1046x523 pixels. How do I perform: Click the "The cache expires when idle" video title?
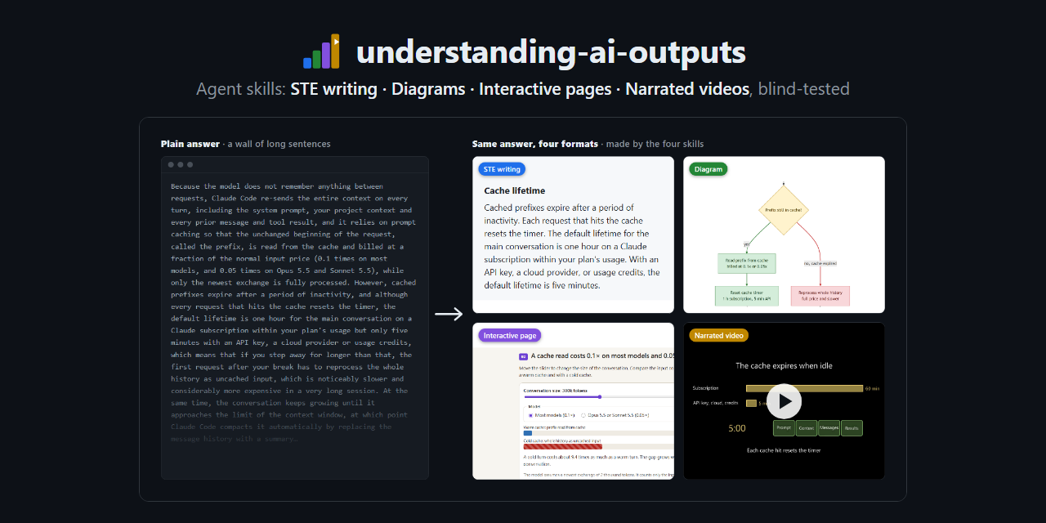(x=784, y=366)
